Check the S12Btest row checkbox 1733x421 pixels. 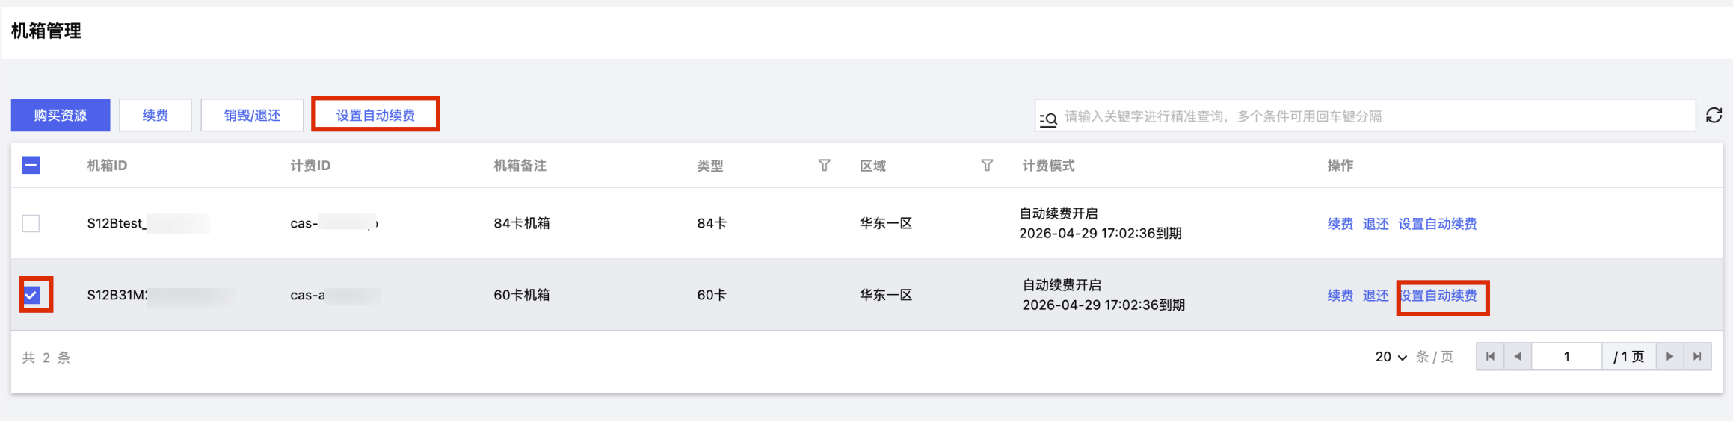tap(31, 223)
